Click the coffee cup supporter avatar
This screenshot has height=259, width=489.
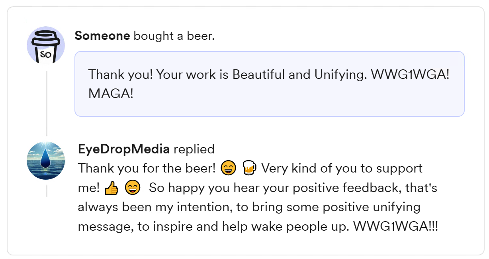46,45
